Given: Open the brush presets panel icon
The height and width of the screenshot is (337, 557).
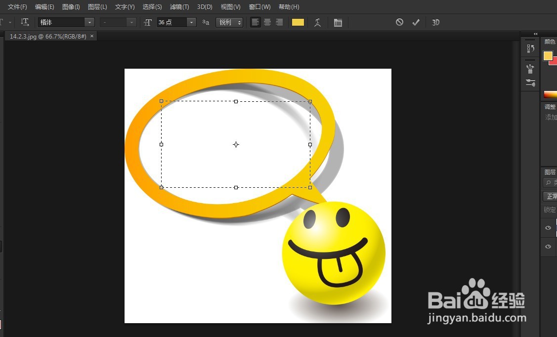Looking at the screenshot, I should (531, 68).
